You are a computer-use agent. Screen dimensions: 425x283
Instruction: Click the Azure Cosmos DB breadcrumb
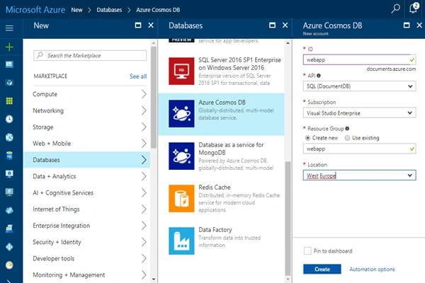click(x=158, y=10)
